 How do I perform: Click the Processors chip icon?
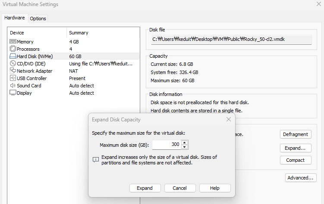click(13, 49)
